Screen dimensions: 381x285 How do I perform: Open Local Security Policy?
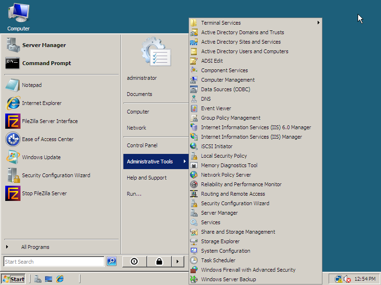tap(255, 156)
